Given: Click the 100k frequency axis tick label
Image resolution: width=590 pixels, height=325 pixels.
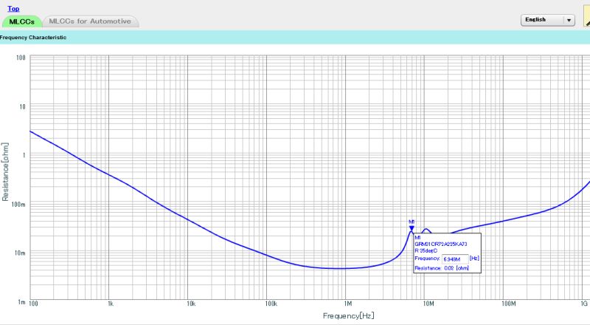Looking at the screenshot, I should (271, 304).
